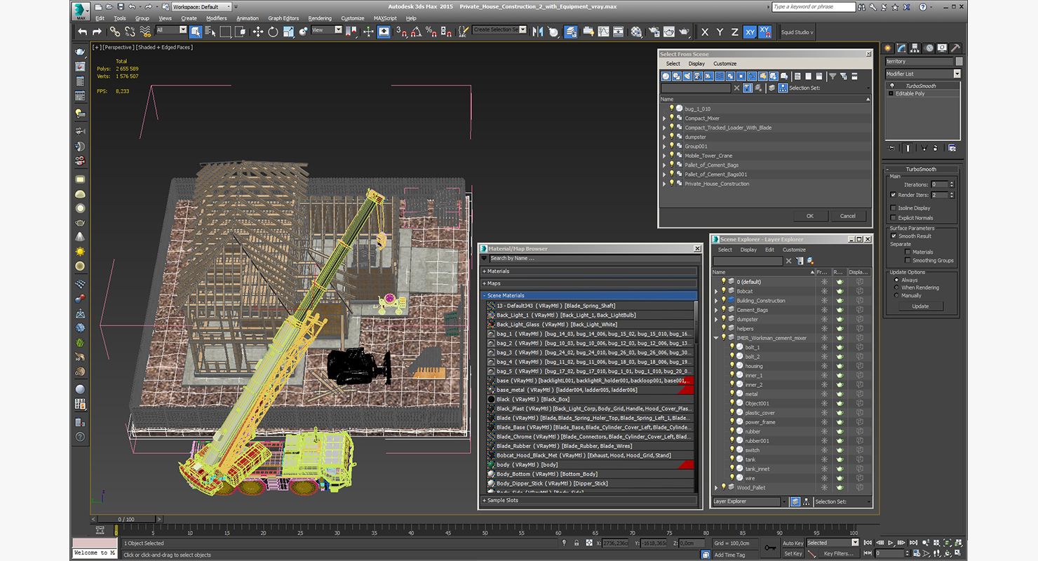The height and width of the screenshot is (561, 1038).
Task: Expand the Building_Construction layer
Action: coord(716,300)
